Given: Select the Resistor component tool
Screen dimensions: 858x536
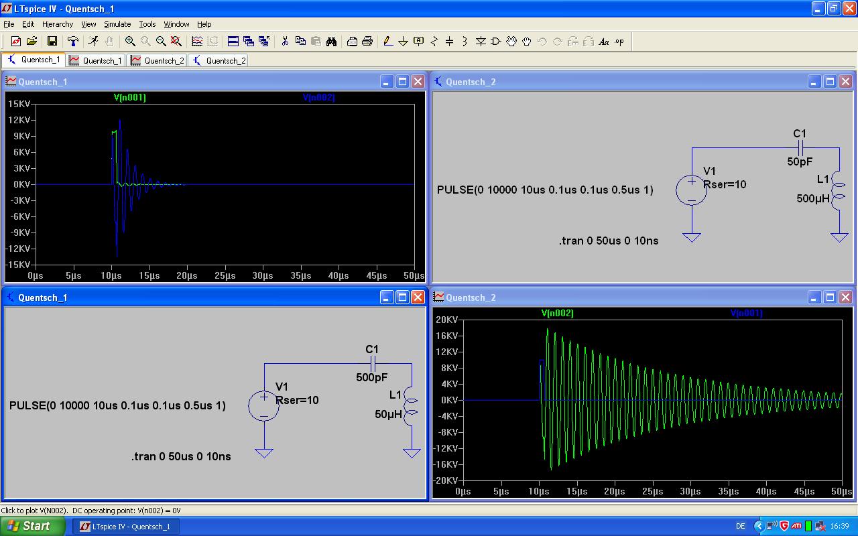Looking at the screenshot, I should 434,42.
